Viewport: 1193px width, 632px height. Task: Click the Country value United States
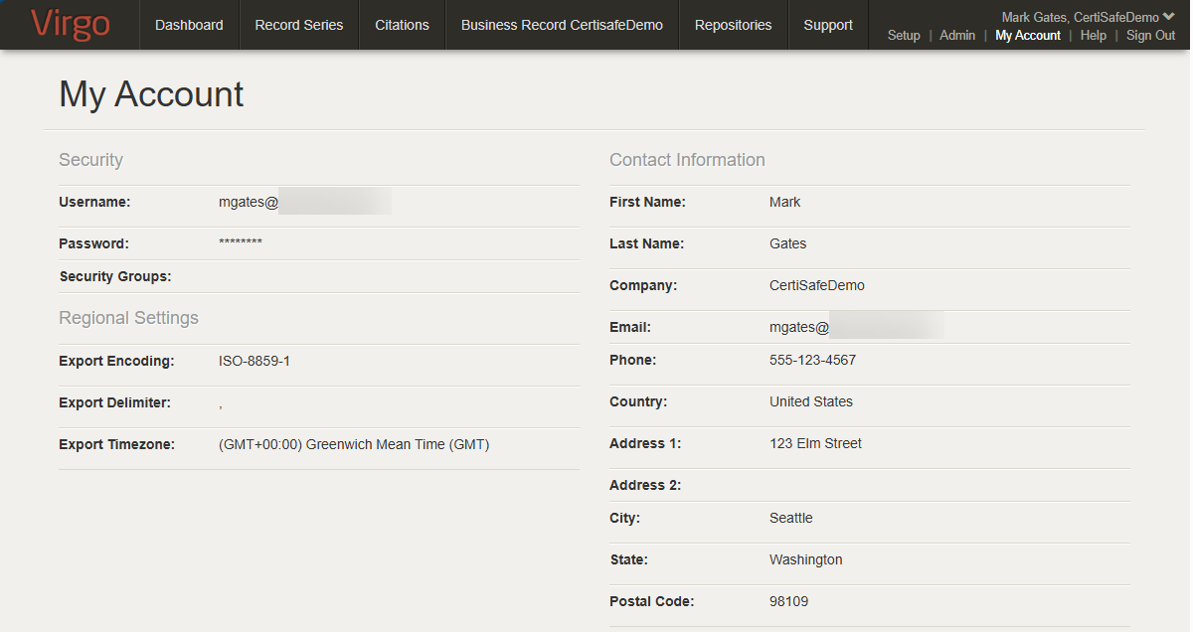pyautogui.click(x=810, y=401)
